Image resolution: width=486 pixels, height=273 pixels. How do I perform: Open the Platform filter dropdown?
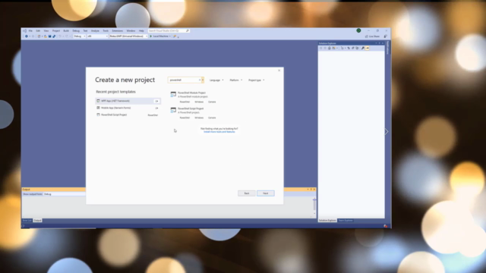(x=236, y=80)
